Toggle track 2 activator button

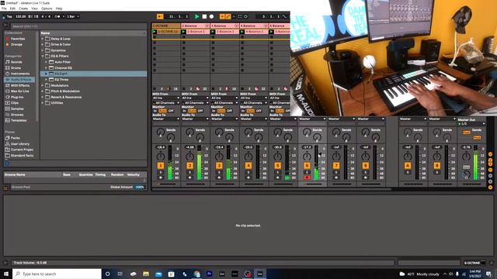(x=189, y=165)
